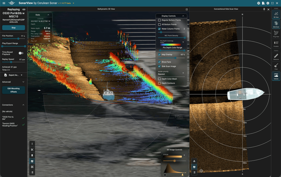This screenshot has height=177, width=281.
Task: Expand the Advanced section
Action: click(x=13, y=82)
